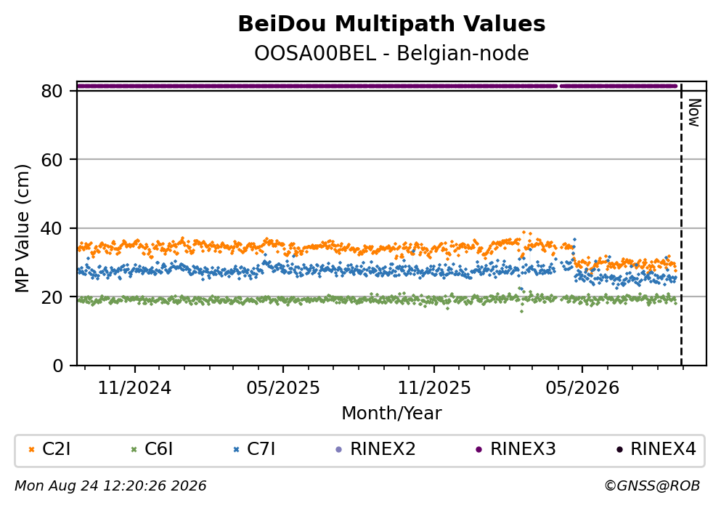Click the green C6I legend marker
Image resolution: width=721 pixels, height=508 pixels.
134,450
